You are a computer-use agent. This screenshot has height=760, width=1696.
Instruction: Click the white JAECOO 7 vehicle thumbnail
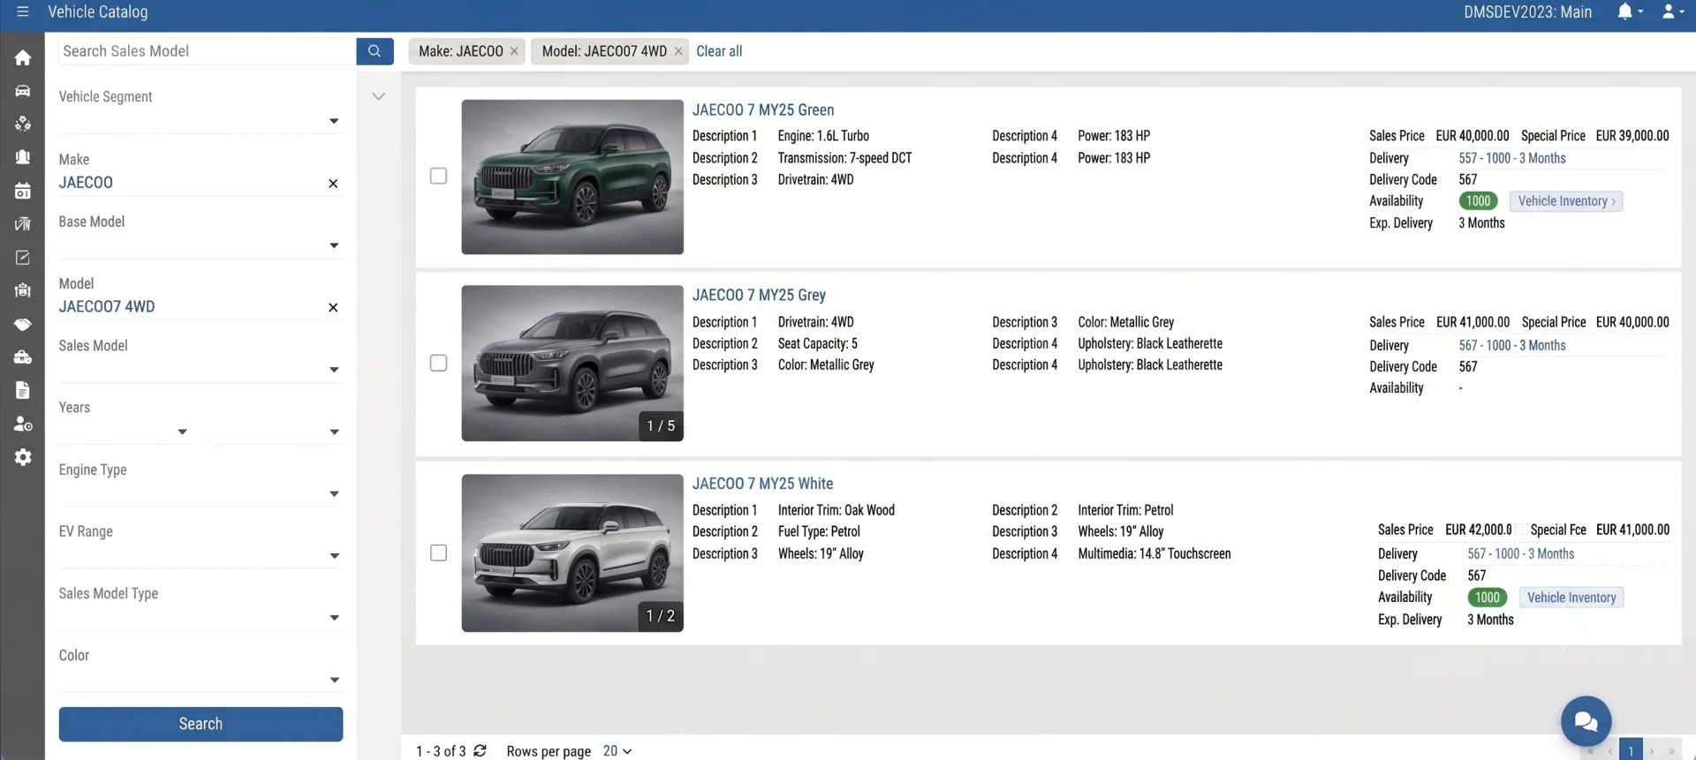pos(572,553)
